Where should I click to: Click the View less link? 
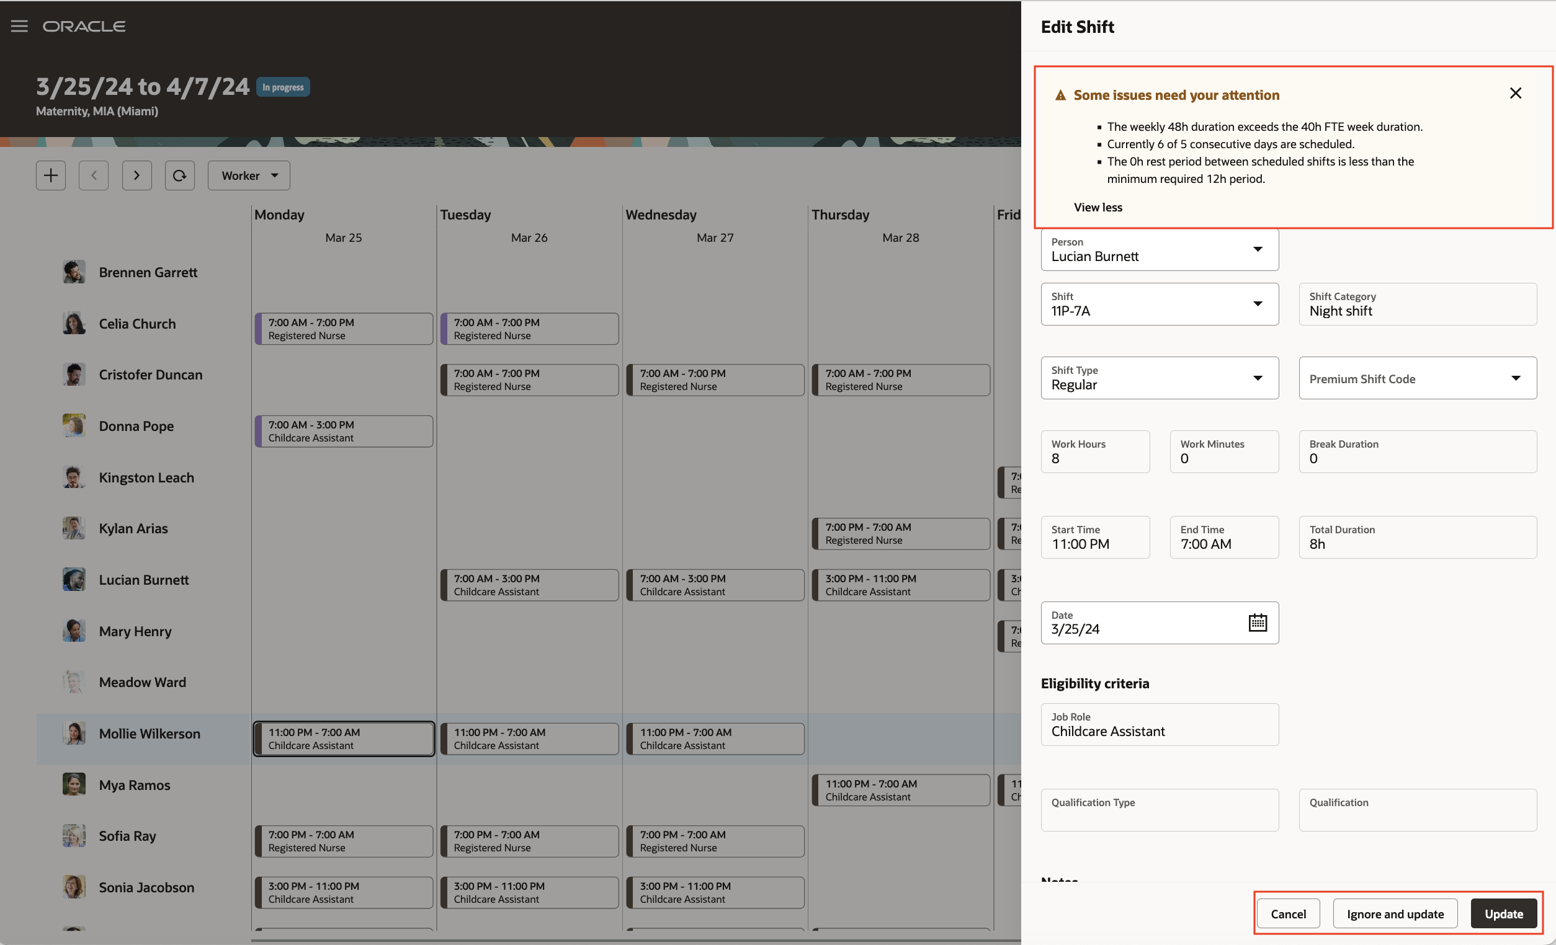coord(1098,207)
